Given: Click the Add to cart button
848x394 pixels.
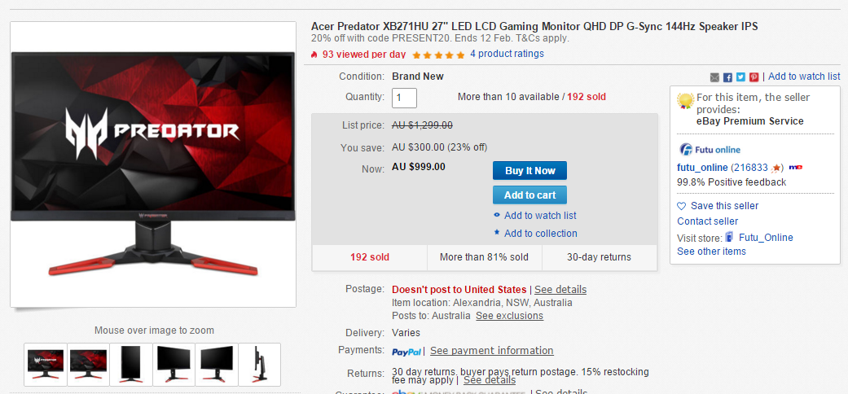Looking at the screenshot, I should click(x=529, y=195).
